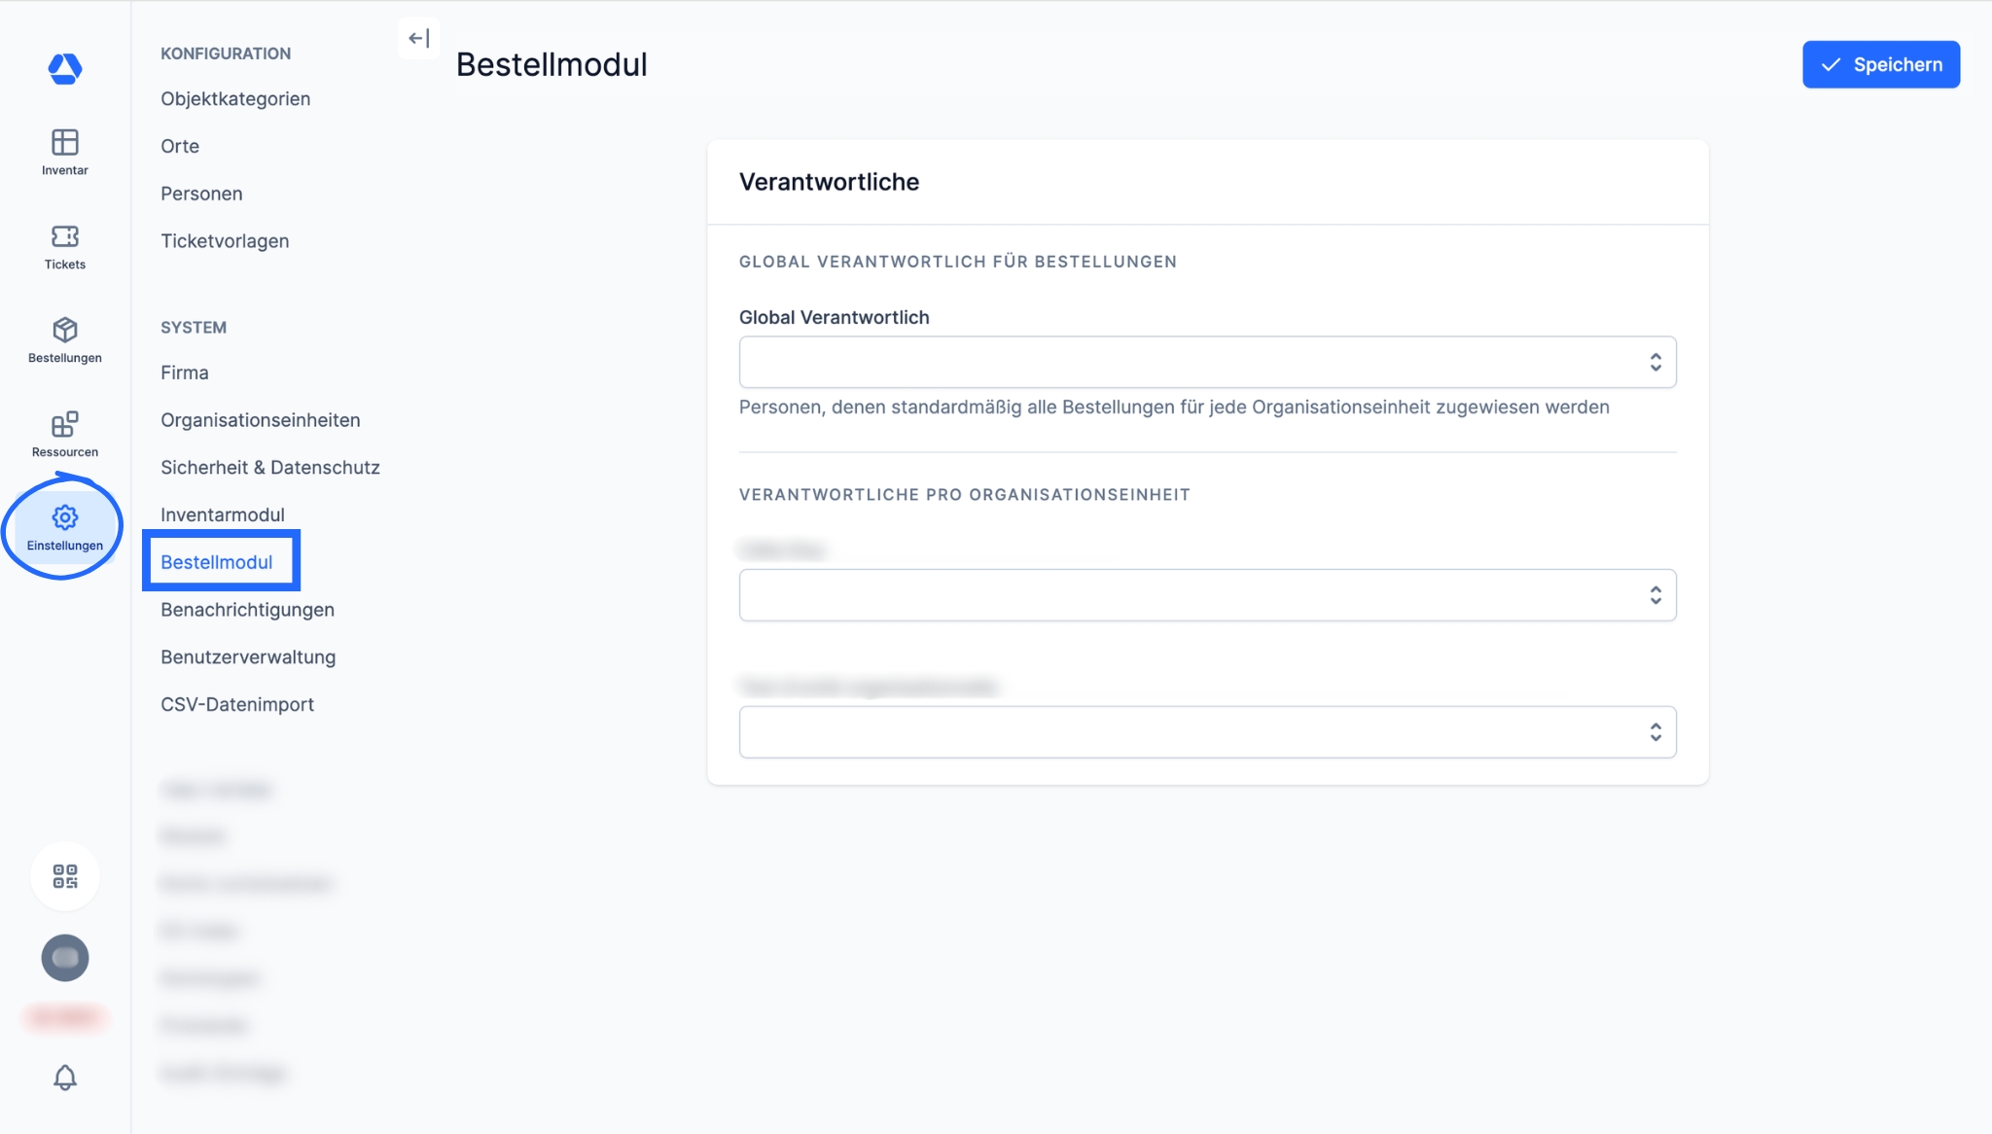Click the app logo icon

click(64, 68)
